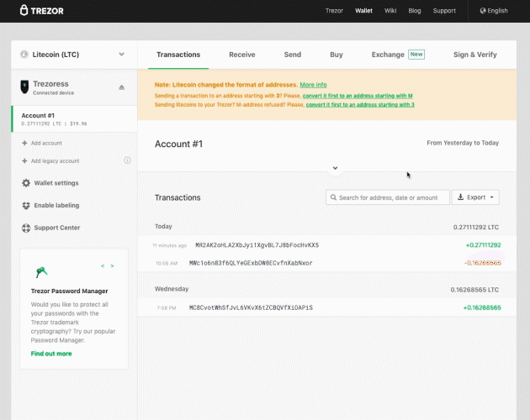Click the Dropbox labeling icon
This screenshot has height=420, width=530.
26,205
